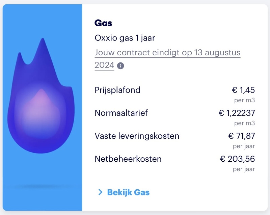Click the € 1,22237 normal rate value

click(237, 113)
